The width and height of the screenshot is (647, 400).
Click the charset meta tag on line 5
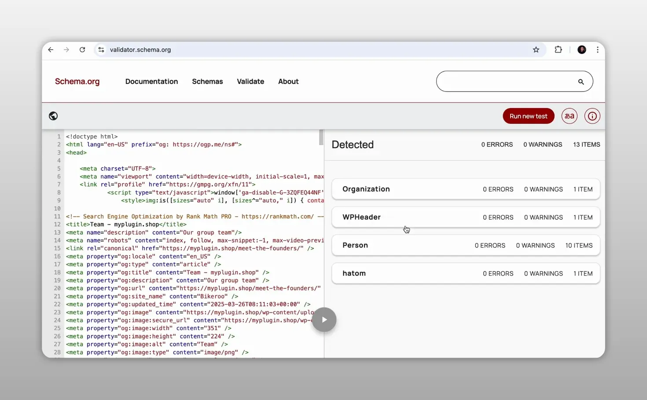click(118, 169)
